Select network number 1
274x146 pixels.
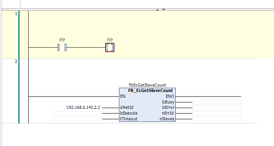[16, 14]
